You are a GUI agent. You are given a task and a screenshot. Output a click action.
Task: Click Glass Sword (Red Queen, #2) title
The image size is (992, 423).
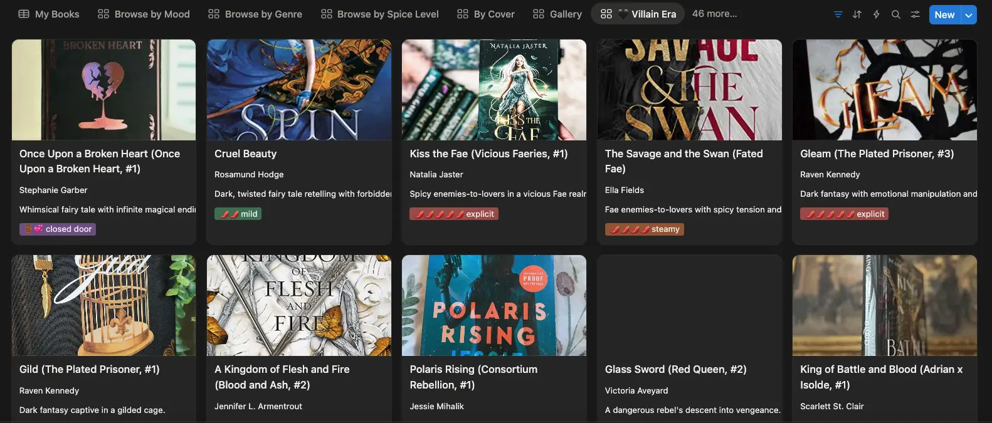point(675,369)
